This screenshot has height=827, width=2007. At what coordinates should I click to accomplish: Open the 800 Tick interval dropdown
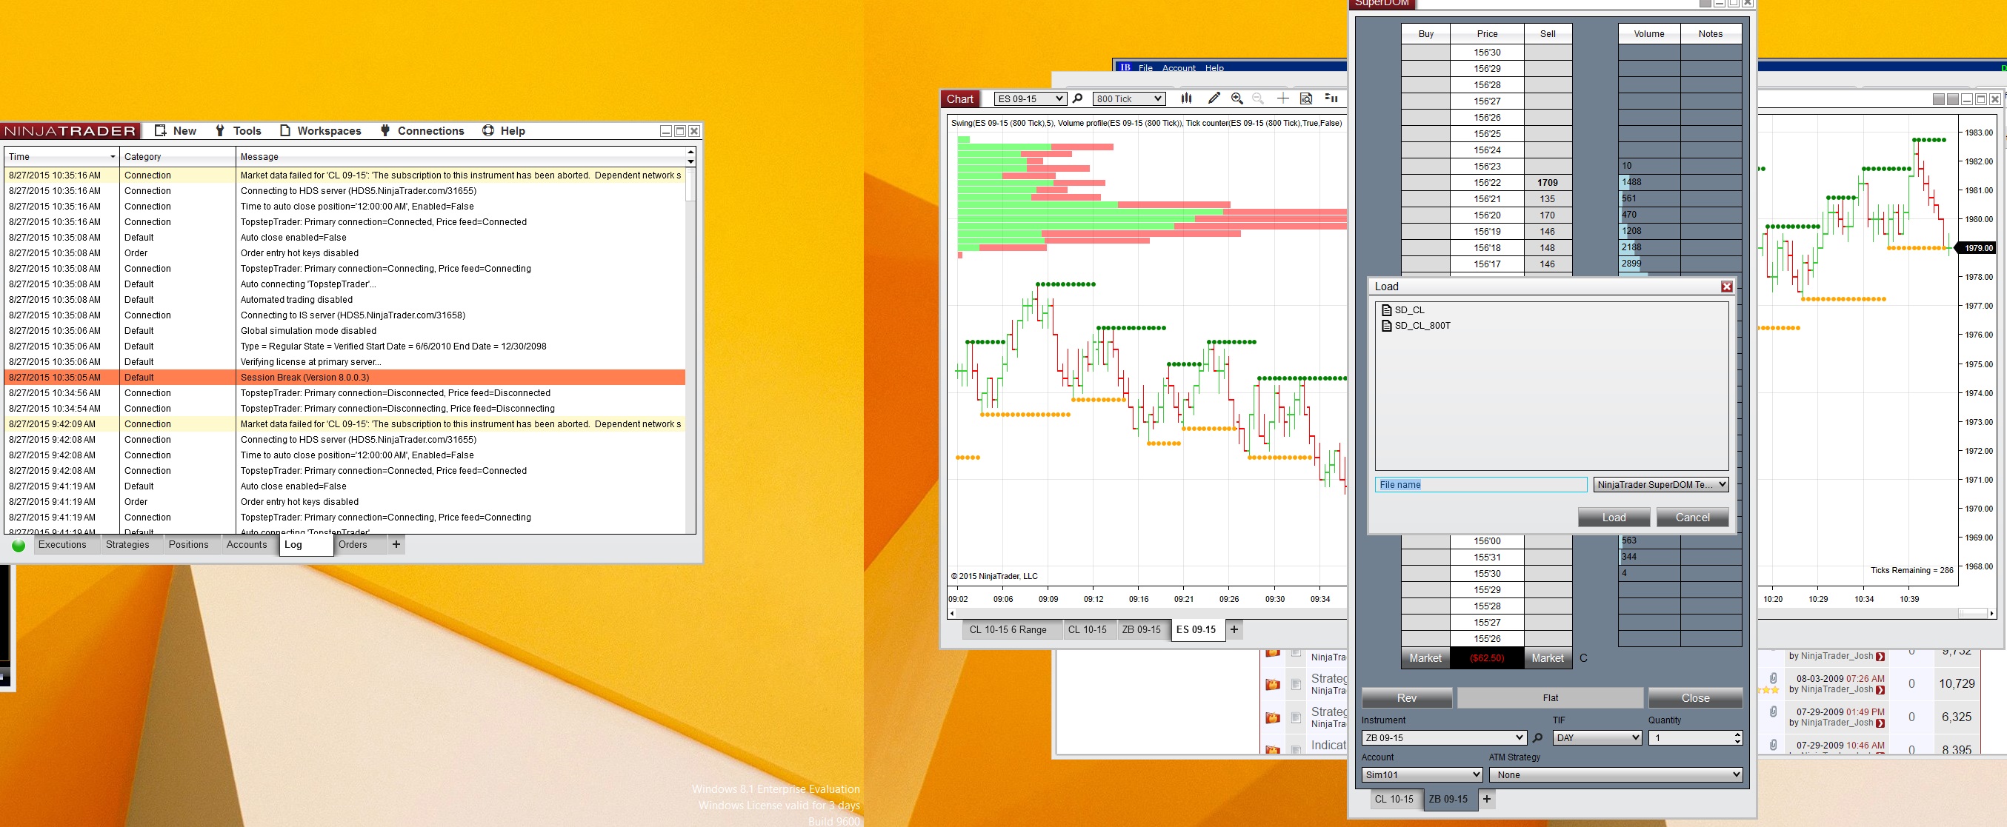click(1158, 99)
